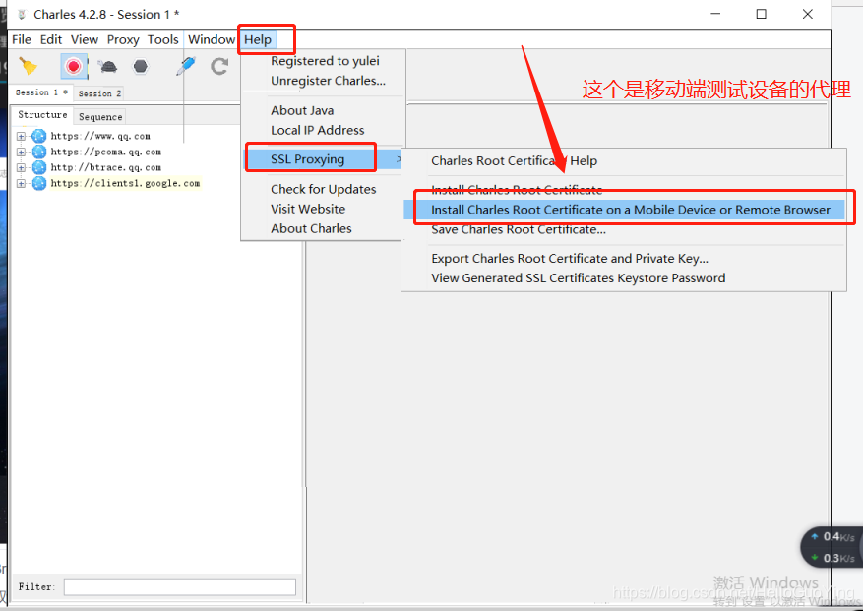Image resolution: width=863 pixels, height=611 pixels.
Task: Choose Export Root Certificate and Private Key...
Action: [x=570, y=259]
